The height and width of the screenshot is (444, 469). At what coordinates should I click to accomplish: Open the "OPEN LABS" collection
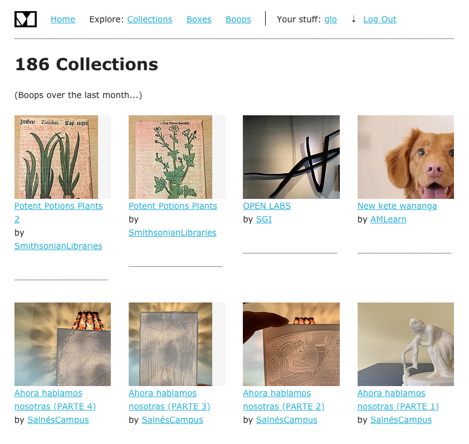pos(266,206)
